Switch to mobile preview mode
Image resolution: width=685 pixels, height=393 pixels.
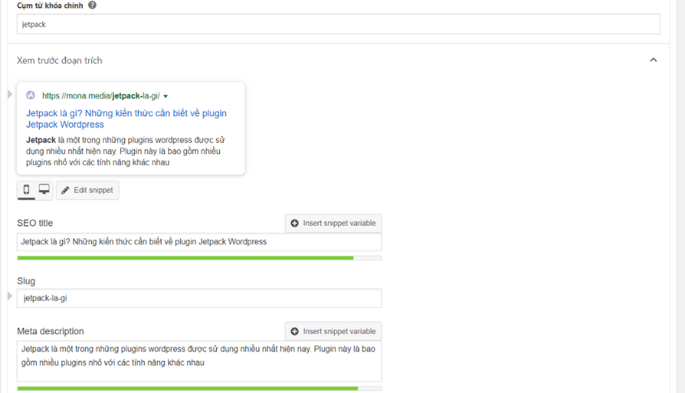coord(26,190)
